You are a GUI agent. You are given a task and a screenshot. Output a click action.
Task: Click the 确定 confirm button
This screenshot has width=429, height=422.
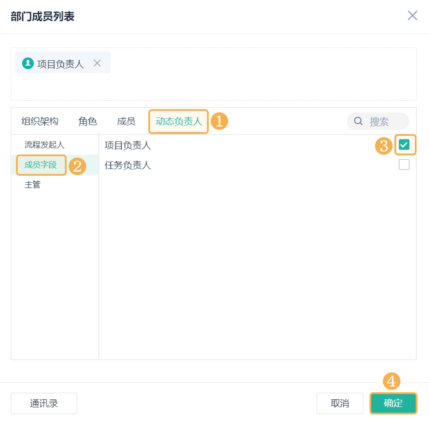click(x=393, y=403)
